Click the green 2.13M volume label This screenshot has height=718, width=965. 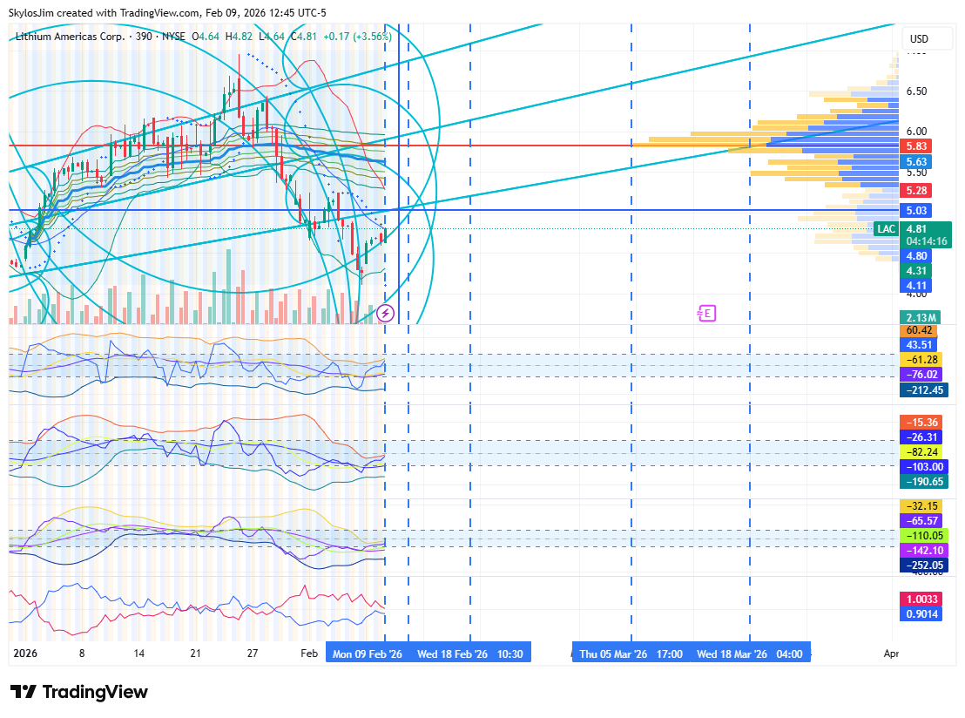[921, 317]
